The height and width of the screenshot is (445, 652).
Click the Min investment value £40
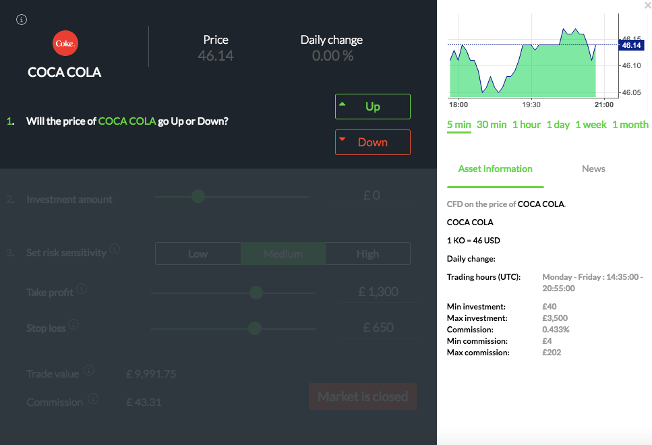coord(550,307)
